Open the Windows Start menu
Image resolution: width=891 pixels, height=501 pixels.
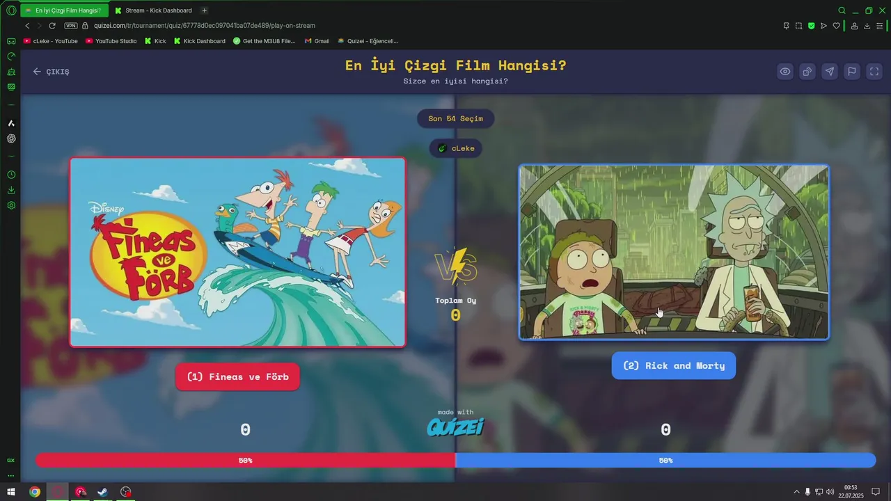click(x=11, y=492)
